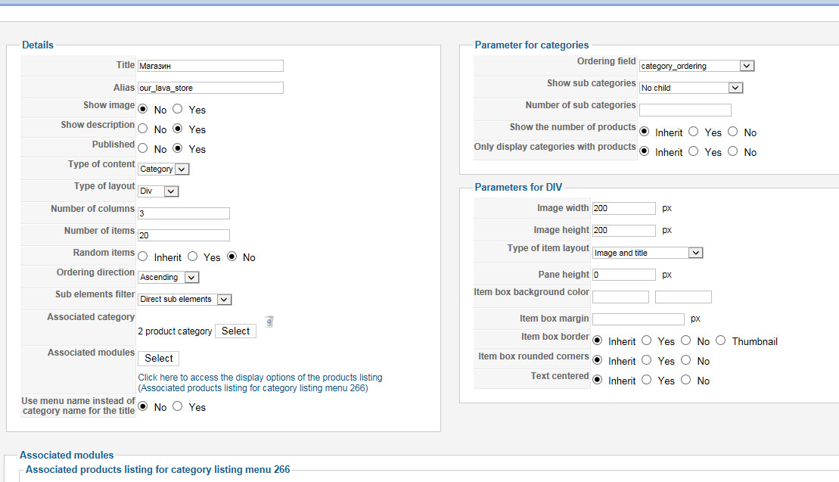Viewport: 839px width, 482px height.
Task: Open the Ordering field dropdown
Action: [696, 66]
